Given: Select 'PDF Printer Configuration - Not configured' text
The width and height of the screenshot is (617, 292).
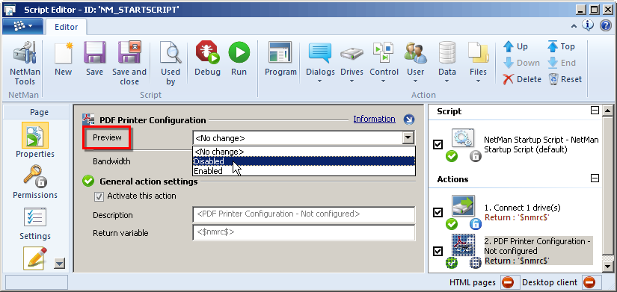Looking at the screenshot, I should [x=537, y=246].
